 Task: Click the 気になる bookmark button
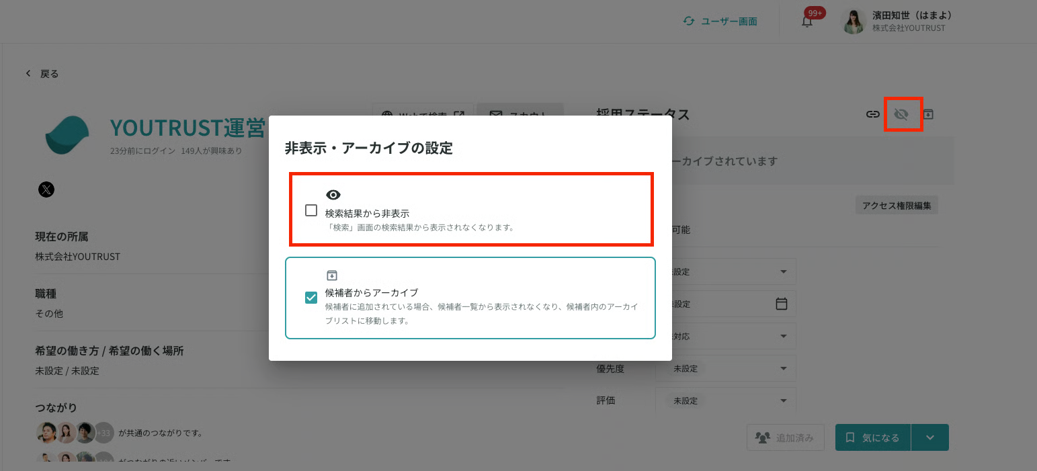tap(873, 437)
